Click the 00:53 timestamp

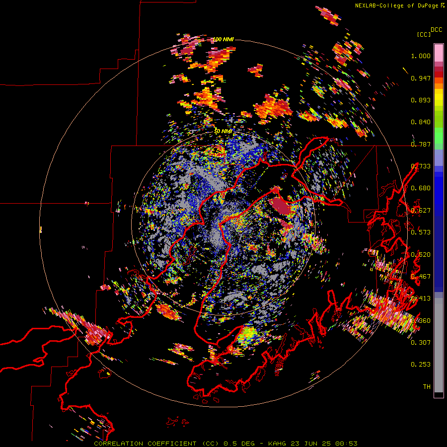pyautogui.click(x=346, y=444)
